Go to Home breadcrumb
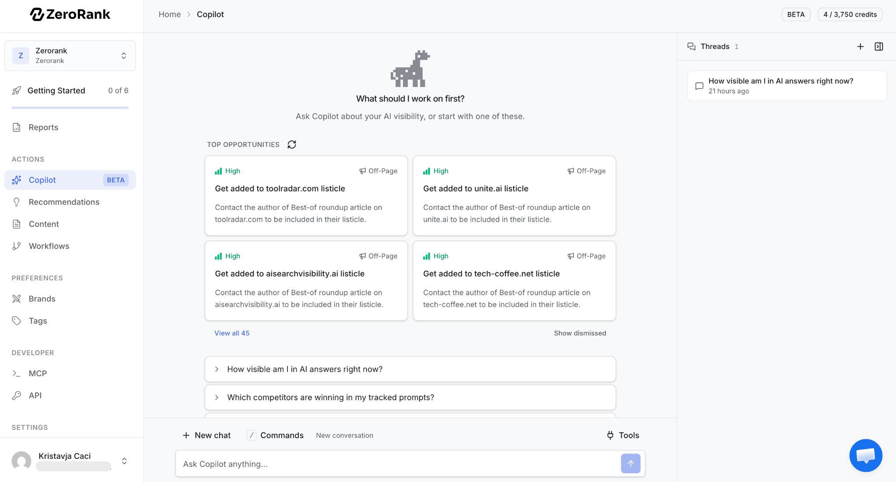This screenshot has height=482, width=896. tap(170, 14)
